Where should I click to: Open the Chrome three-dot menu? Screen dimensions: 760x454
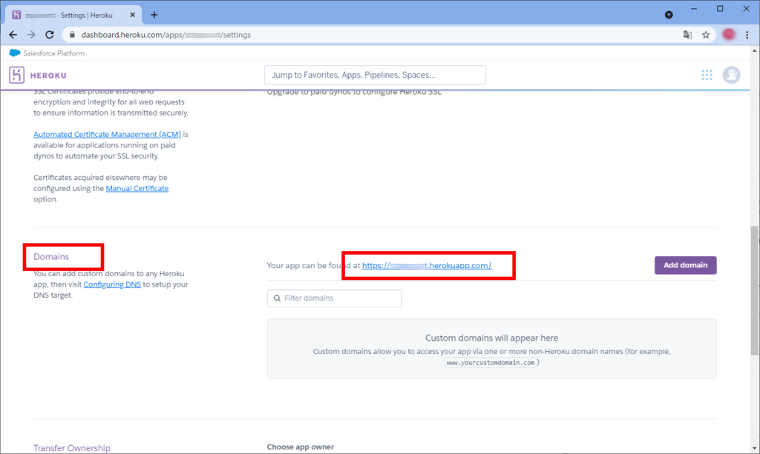click(x=747, y=35)
